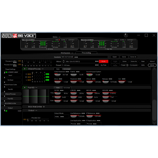The width and height of the screenshot is (158, 158).
Task: Collapse the Meters section
Action: 59,37
